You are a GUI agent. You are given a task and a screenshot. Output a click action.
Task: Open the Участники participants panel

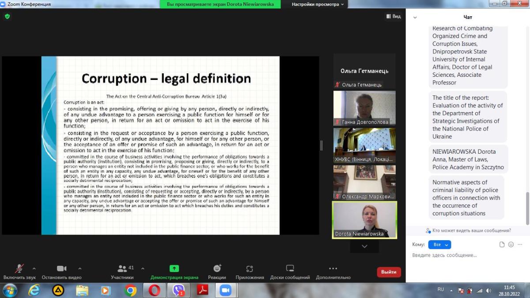(122, 269)
